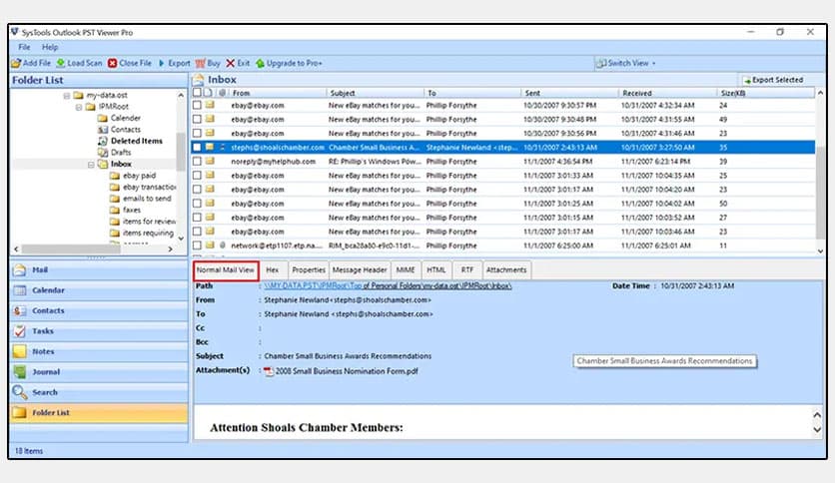The image size is (835, 483).
Task: Open the PDF attachment icon
Action: point(269,371)
